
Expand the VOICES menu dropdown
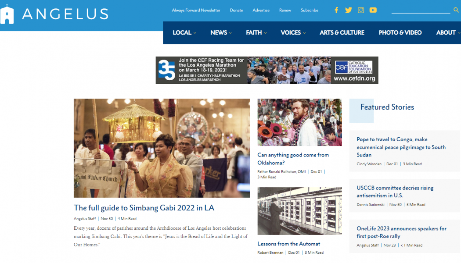(x=293, y=32)
